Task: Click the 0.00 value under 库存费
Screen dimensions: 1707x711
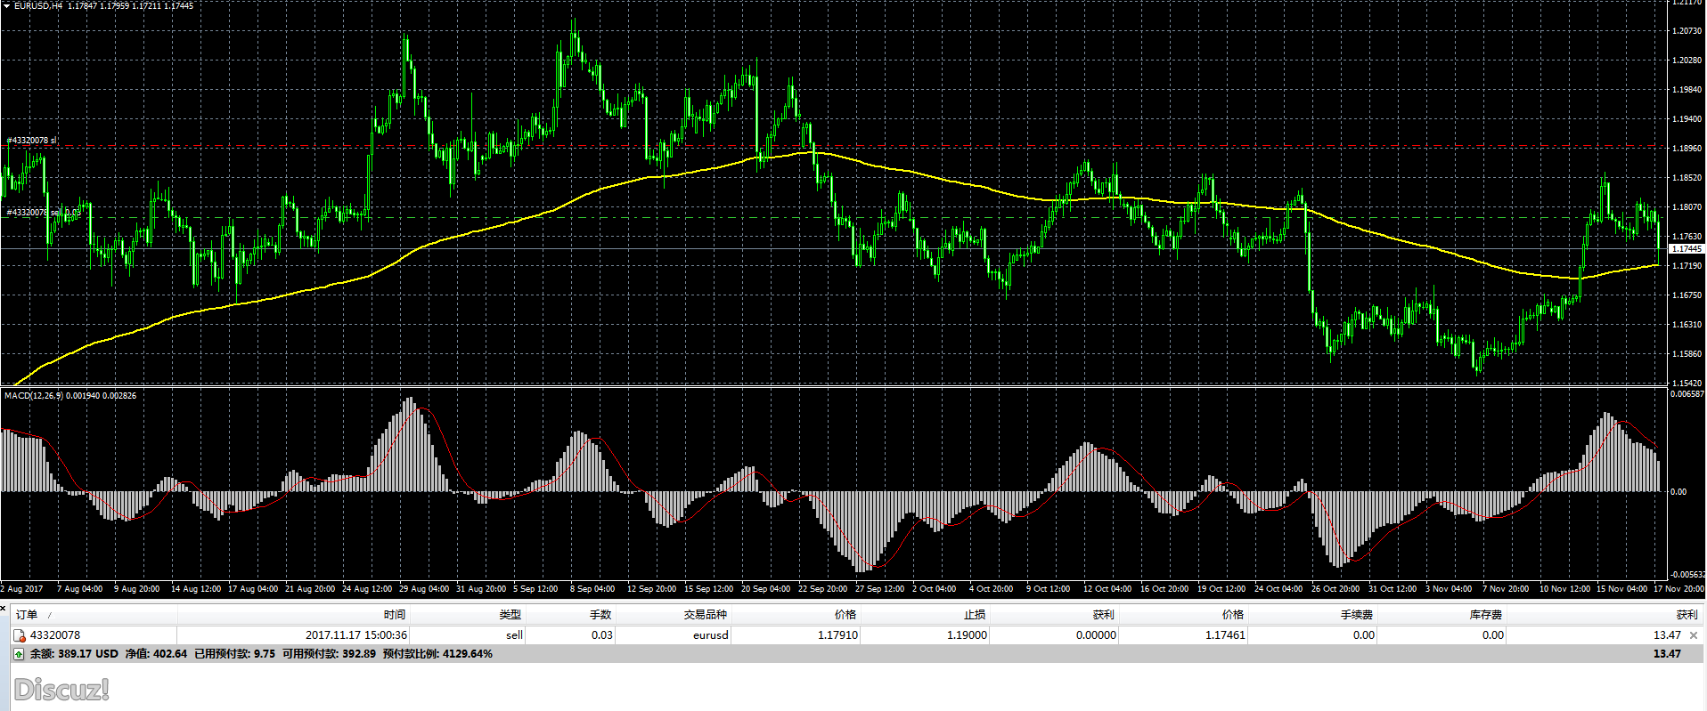Action: click(1493, 635)
